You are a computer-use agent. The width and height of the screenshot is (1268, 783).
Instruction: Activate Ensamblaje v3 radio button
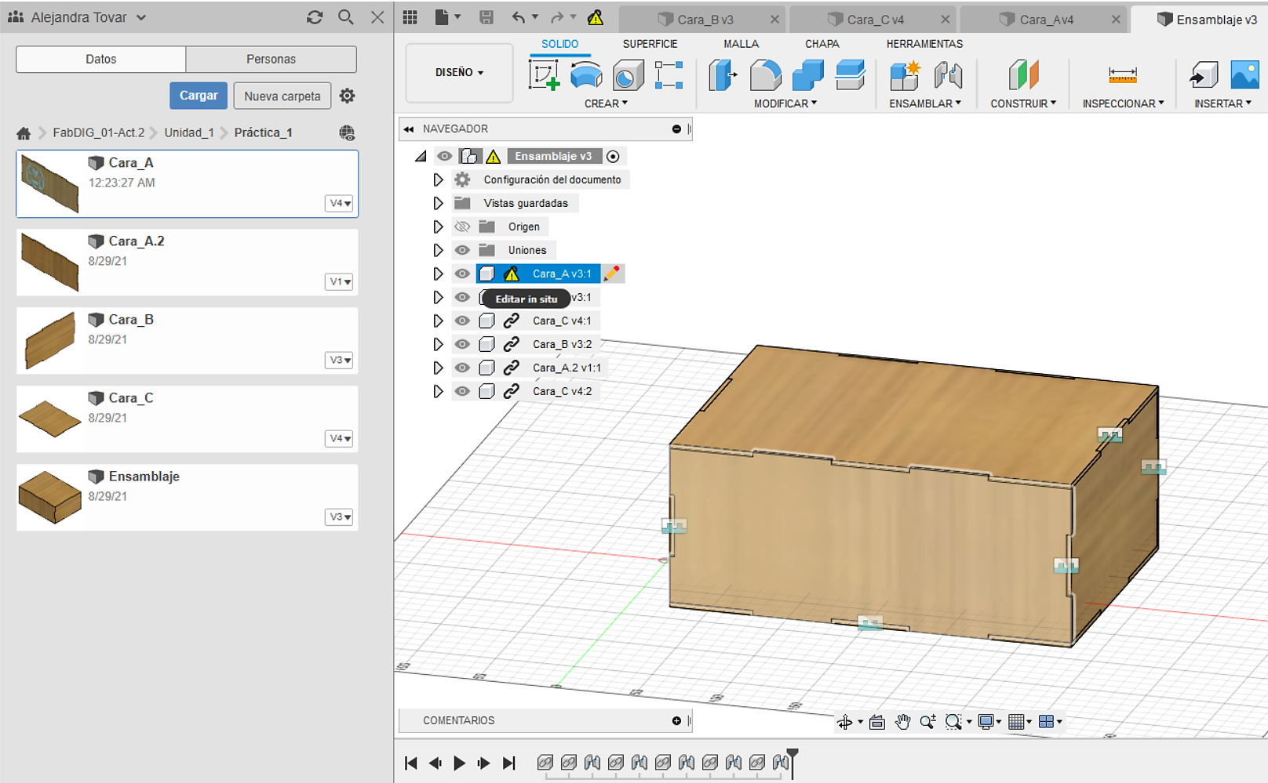point(613,157)
